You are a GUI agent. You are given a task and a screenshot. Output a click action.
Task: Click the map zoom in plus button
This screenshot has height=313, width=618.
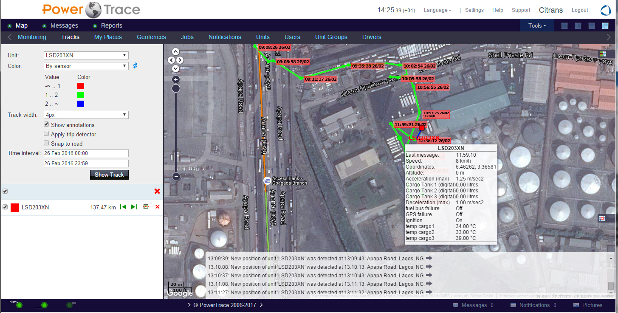176,79
